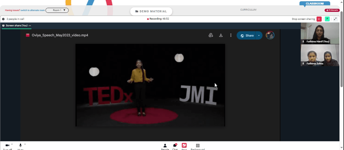Screen dimensions: 344x150
Task: Click the DEMO MATERIAL folder icon
Action: 137,11
